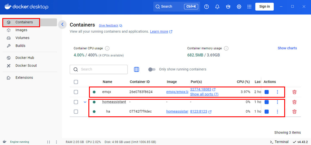Click the emqx running status dot

[x=94, y=92]
